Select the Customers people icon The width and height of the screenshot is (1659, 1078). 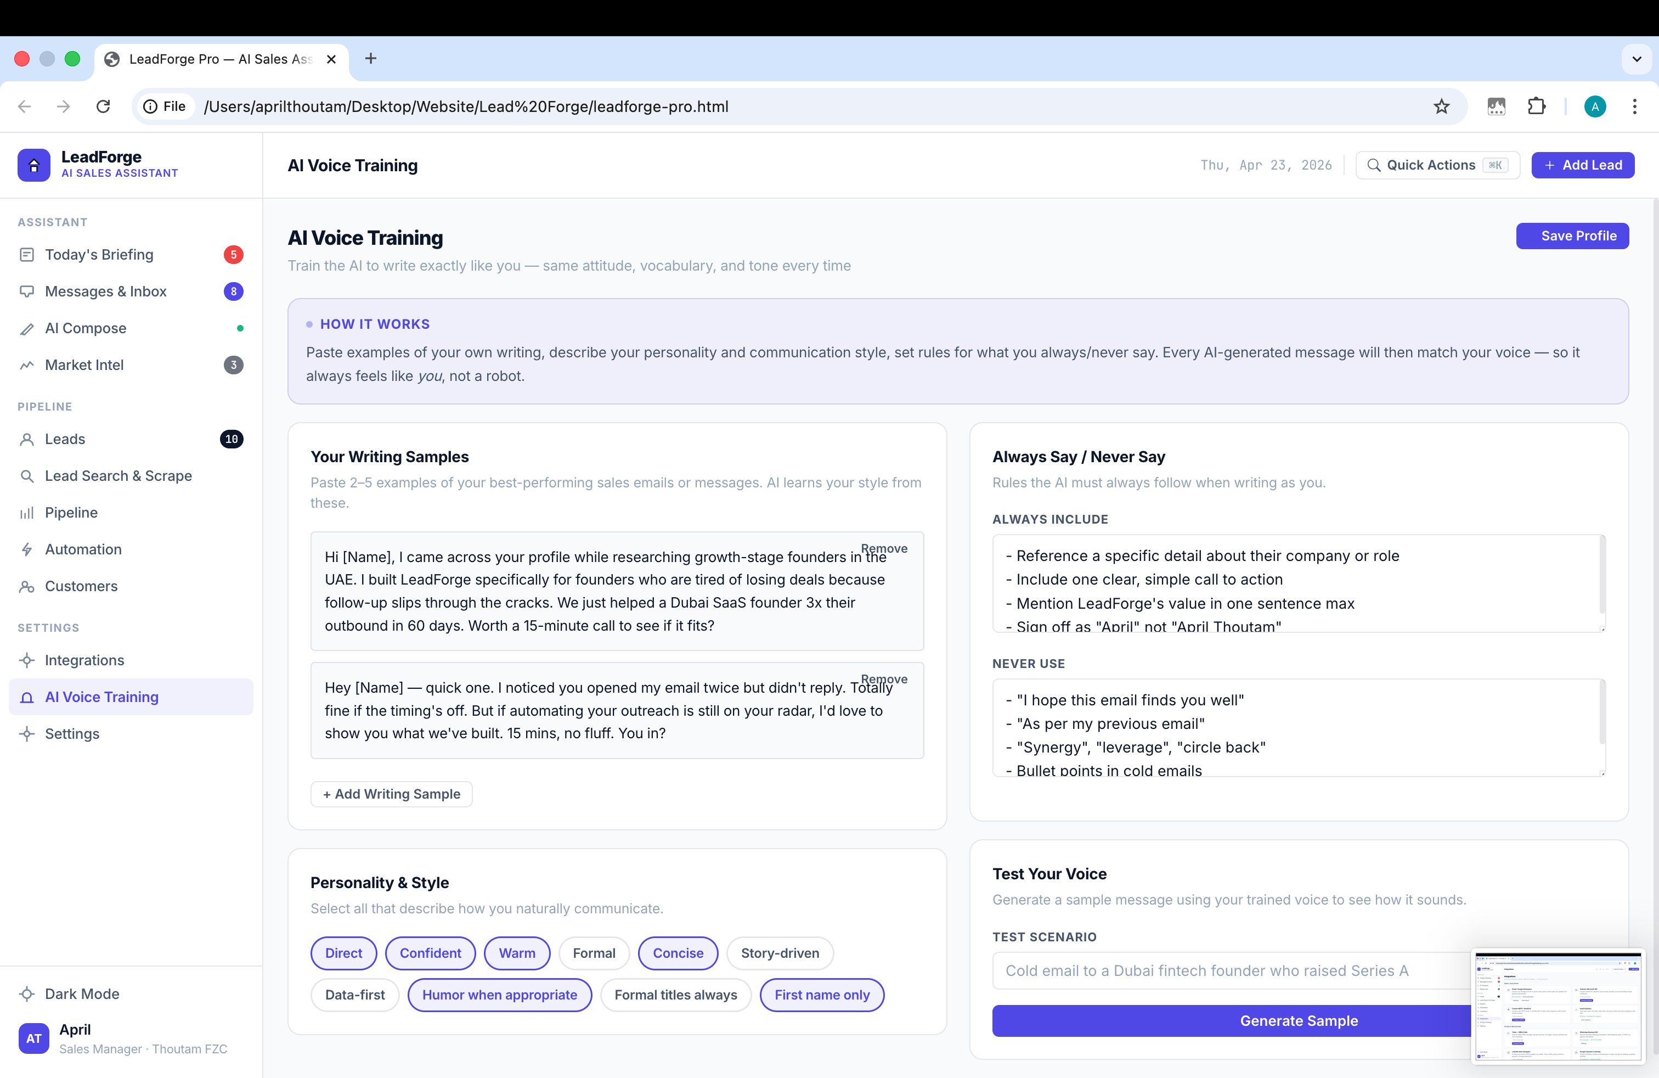click(x=27, y=586)
